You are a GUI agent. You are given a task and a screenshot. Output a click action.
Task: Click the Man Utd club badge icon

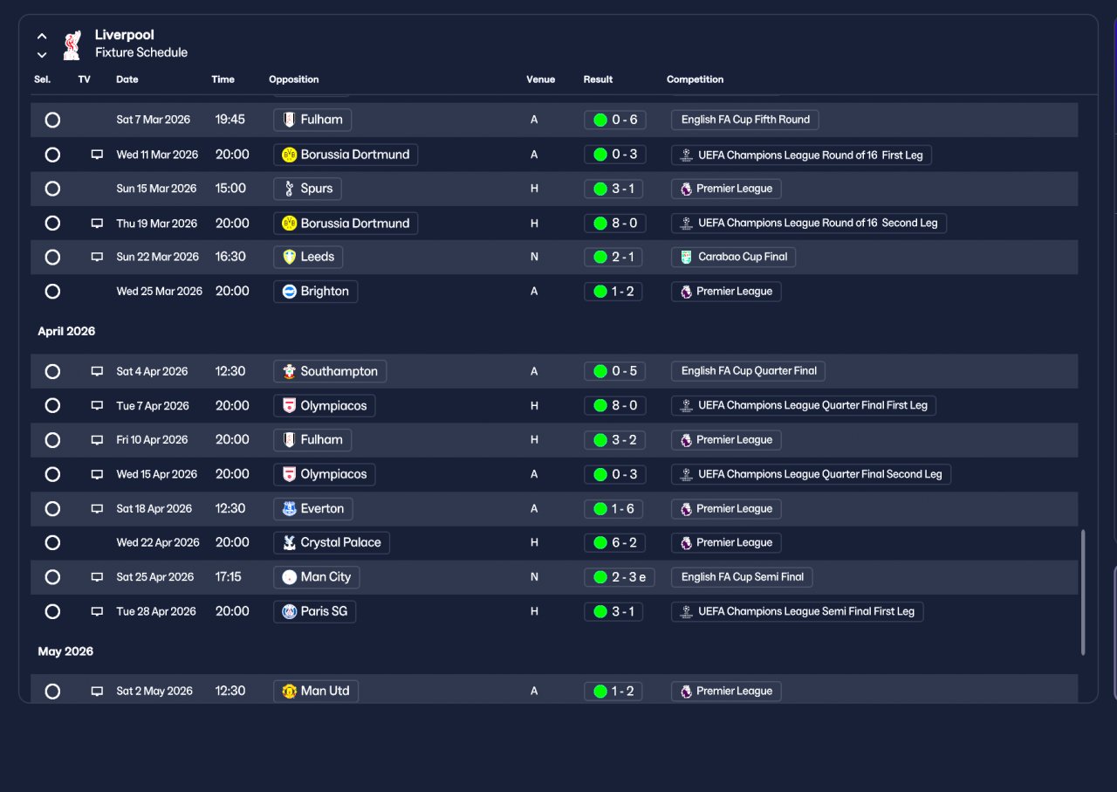(x=290, y=691)
